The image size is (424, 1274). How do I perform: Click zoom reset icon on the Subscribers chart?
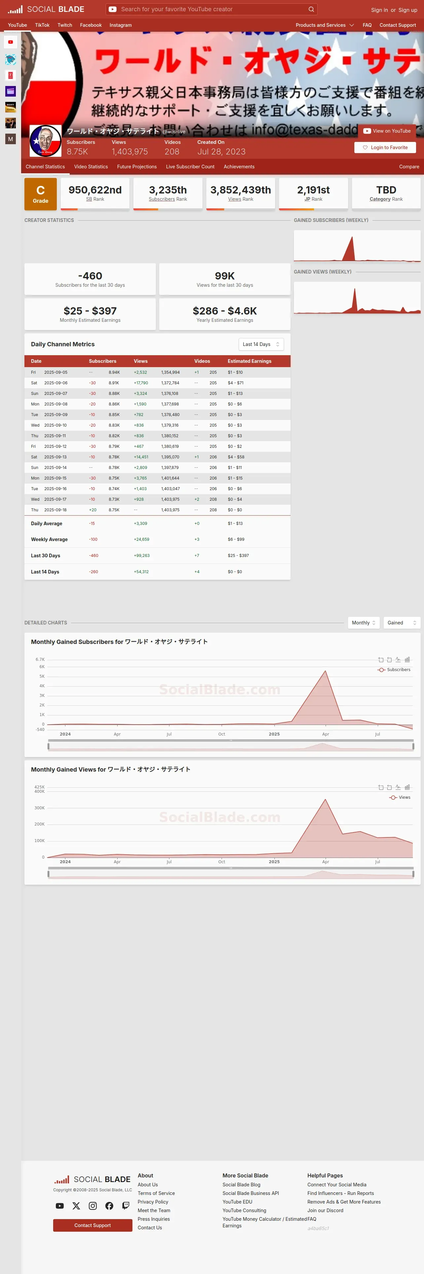coord(389,659)
